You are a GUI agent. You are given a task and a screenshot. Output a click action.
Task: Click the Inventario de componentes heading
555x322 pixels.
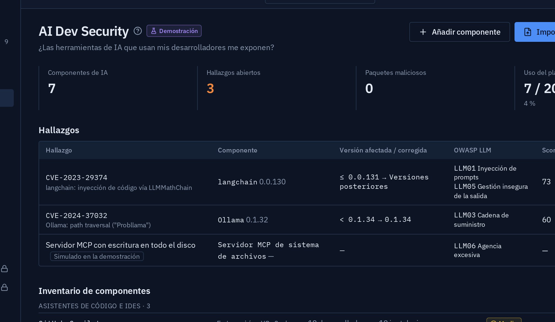tap(94, 291)
